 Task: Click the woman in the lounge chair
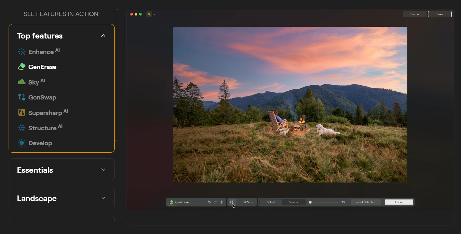[280, 118]
